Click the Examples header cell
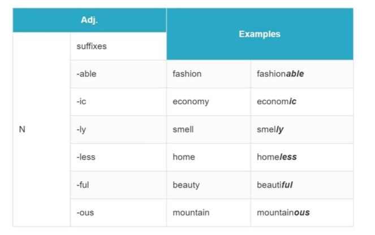Screen dimensions: 375x235 [x=260, y=34]
